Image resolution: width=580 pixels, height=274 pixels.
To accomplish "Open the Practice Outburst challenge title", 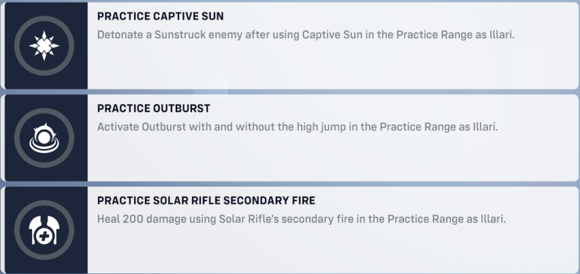I will (153, 109).
